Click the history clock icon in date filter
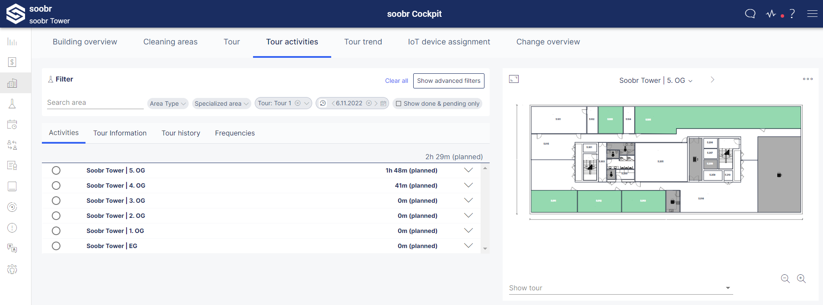This screenshot has width=823, height=305. coord(323,103)
